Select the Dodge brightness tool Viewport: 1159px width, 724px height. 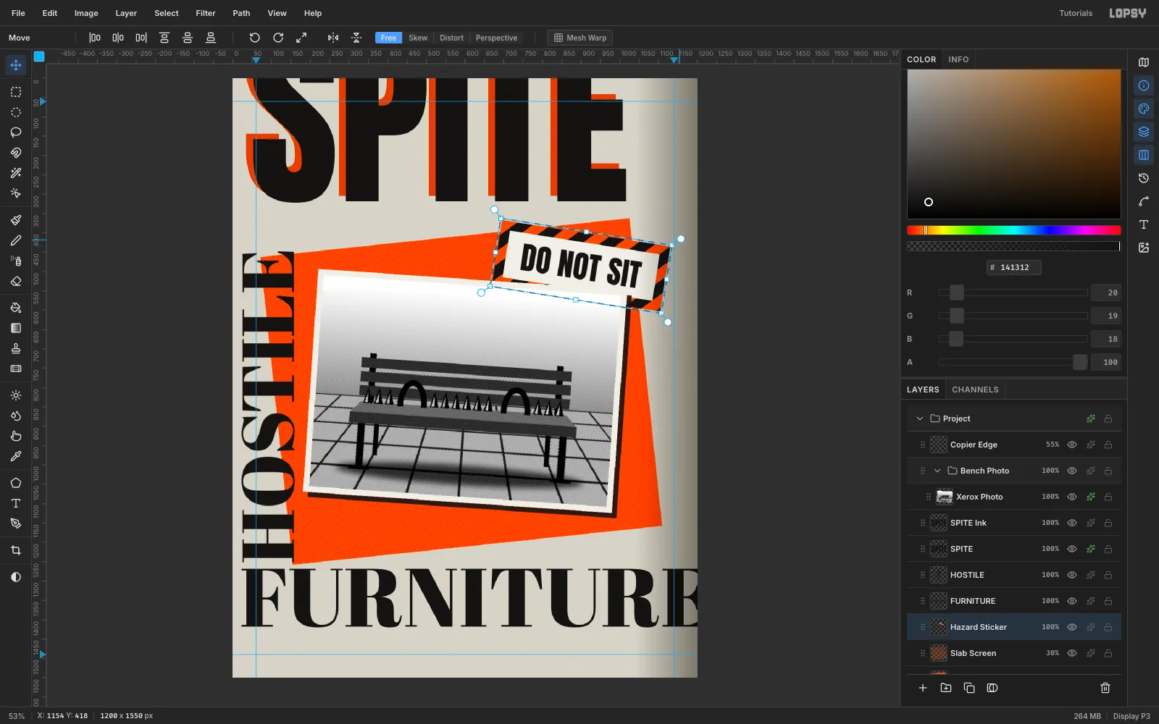[16, 395]
